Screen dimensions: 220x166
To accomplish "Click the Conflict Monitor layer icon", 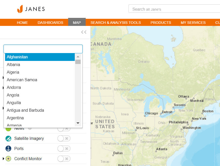I will pyautogui.click(x=8, y=159).
